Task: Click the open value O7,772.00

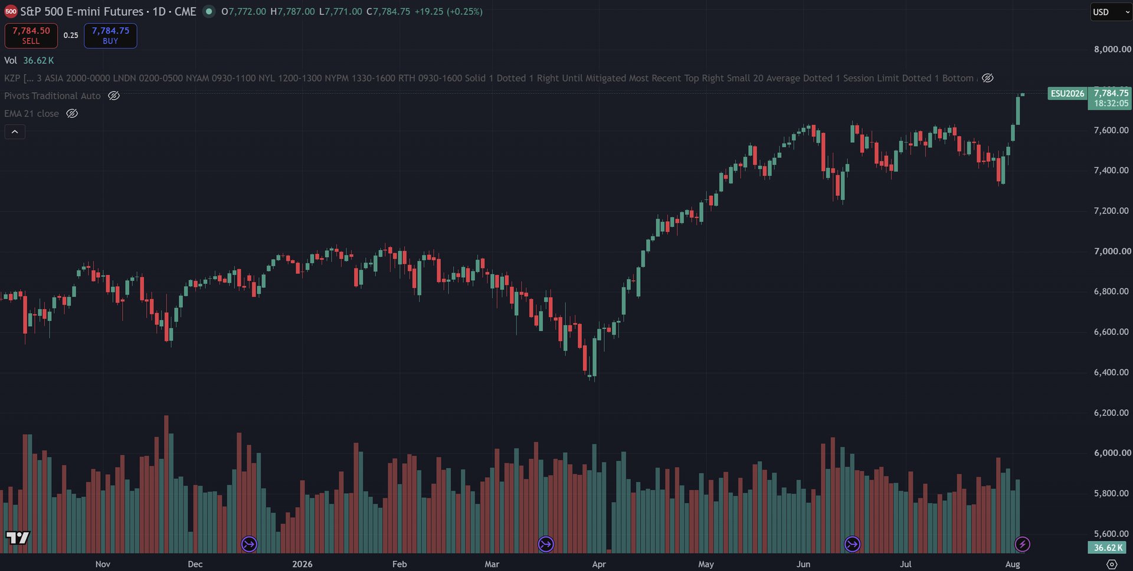Action: pyautogui.click(x=244, y=11)
